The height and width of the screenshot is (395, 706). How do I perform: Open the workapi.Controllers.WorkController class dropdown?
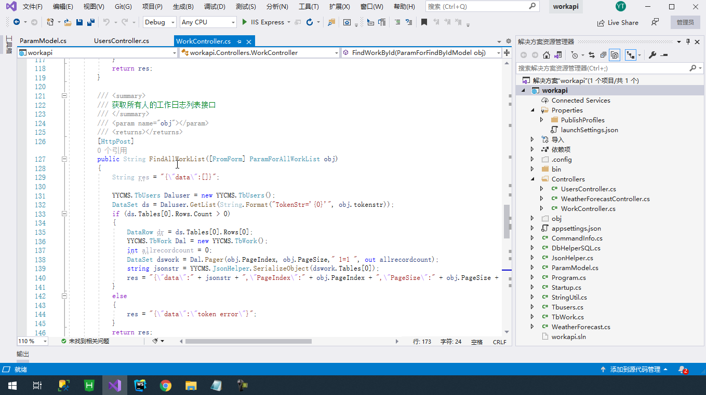[260, 52]
